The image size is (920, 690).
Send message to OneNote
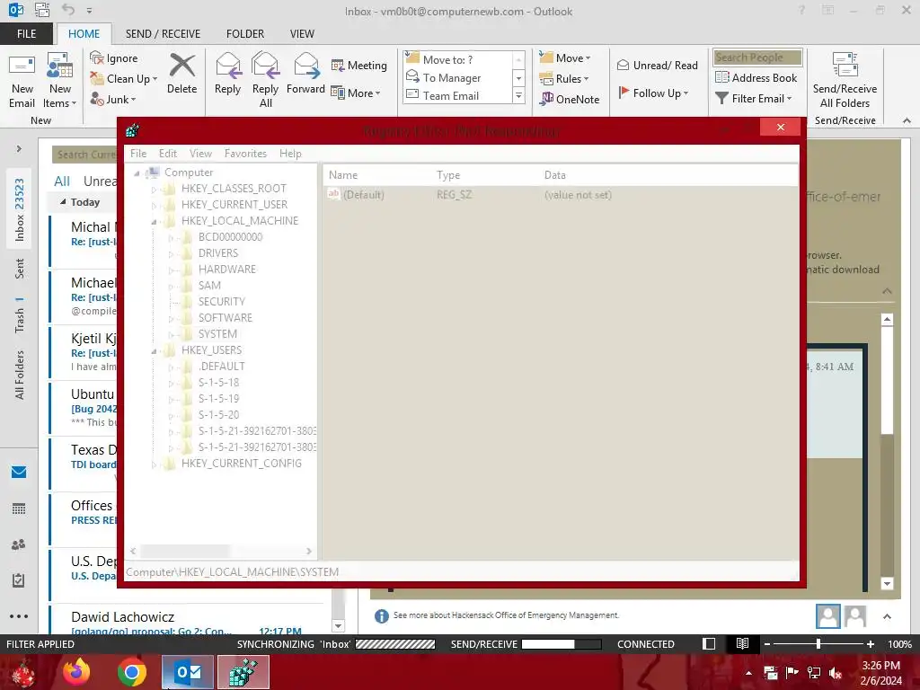(x=570, y=99)
